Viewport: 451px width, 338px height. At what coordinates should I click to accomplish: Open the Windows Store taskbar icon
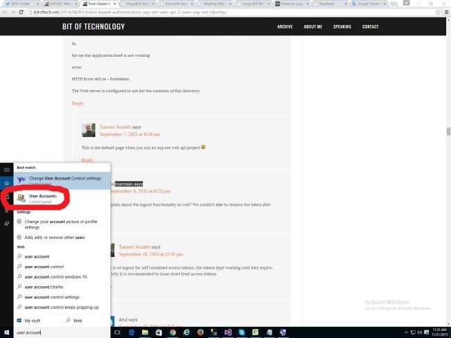click(159, 332)
